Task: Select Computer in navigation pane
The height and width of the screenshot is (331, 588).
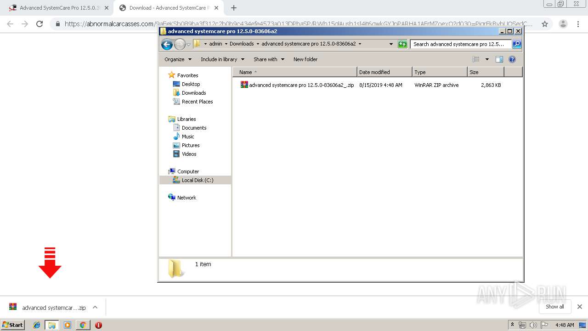Action: point(188,171)
